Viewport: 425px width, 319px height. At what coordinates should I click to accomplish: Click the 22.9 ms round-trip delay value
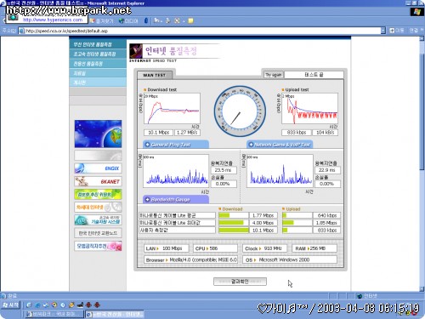coord(327,170)
